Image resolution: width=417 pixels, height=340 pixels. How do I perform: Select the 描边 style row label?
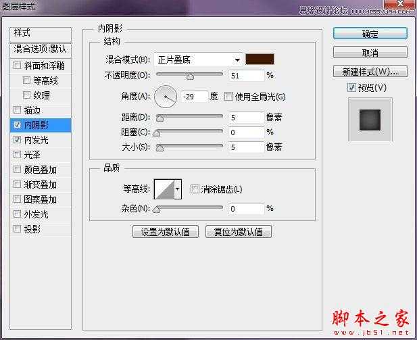point(32,110)
